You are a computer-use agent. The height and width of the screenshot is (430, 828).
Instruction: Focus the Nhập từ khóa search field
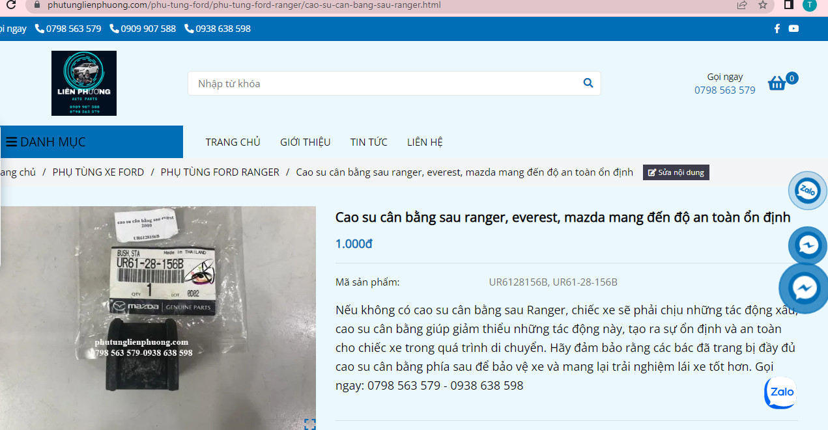pyautogui.click(x=384, y=83)
